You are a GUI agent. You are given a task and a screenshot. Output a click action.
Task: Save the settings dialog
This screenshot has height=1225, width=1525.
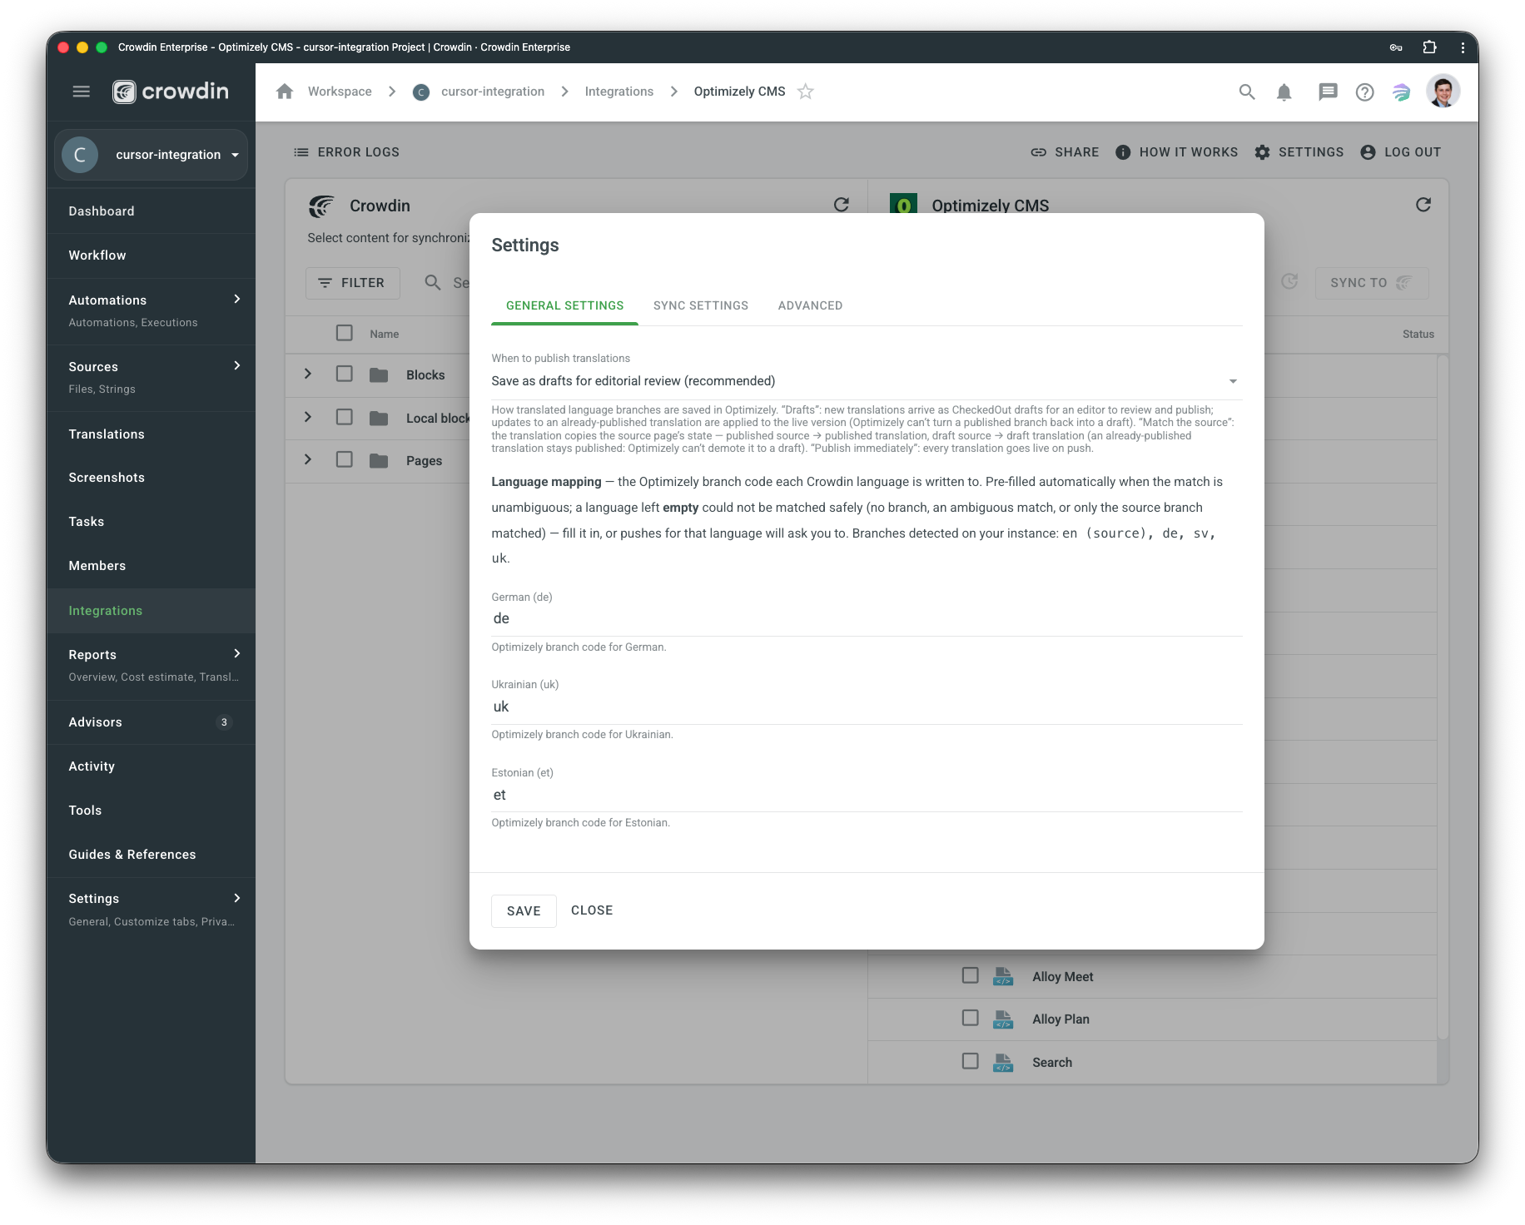[524, 911]
